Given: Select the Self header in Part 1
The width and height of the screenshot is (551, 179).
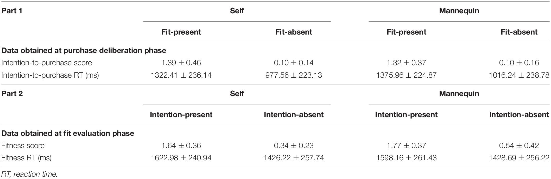Looking at the screenshot, I should (237, 11).
